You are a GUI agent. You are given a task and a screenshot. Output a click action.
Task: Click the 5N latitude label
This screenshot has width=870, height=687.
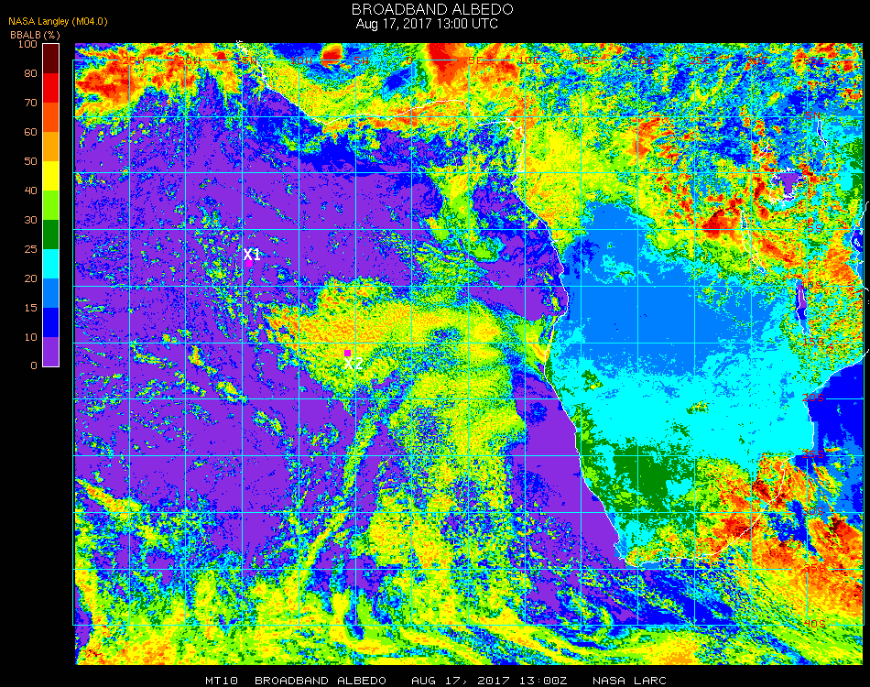pyautogui.click(x=813, y=116)
